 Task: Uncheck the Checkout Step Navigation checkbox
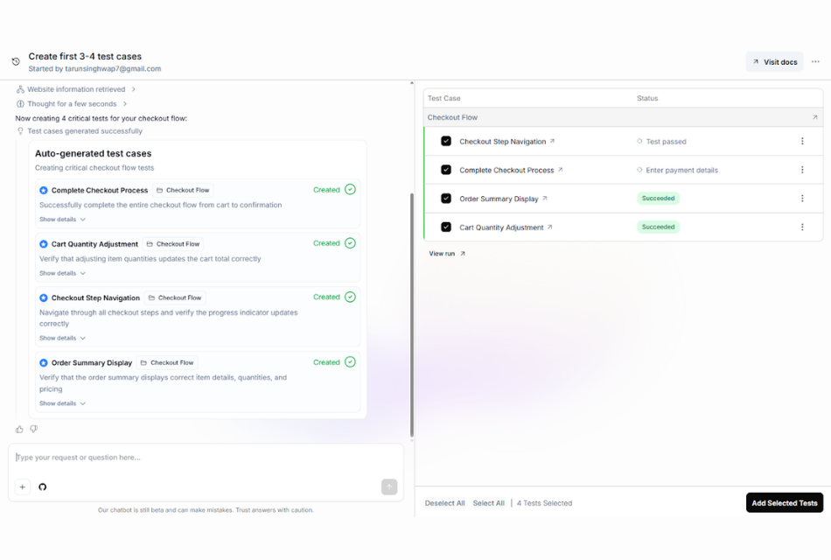[x=446, y=142]
